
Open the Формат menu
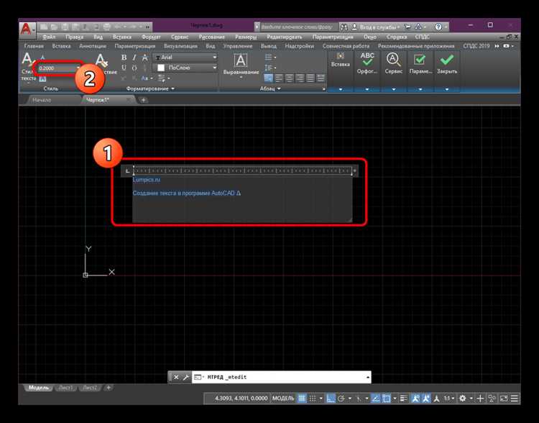click(151, 37)
